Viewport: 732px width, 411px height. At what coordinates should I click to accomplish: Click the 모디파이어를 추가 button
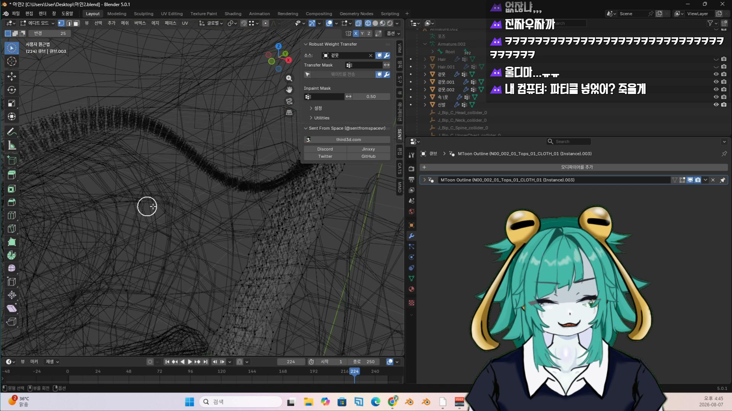click(x=574, y=167)
